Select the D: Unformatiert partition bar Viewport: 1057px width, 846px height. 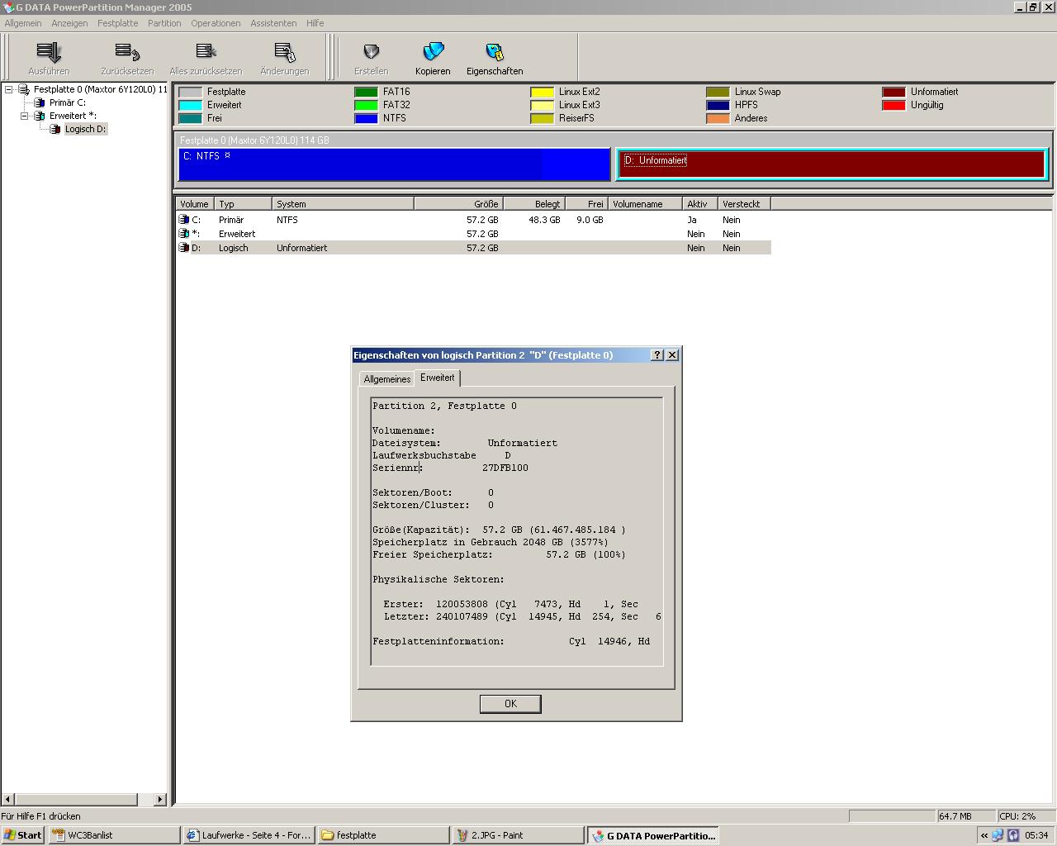832,164
